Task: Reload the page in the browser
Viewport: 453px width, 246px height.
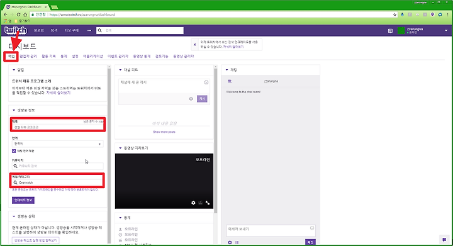Action: (18, 14)
